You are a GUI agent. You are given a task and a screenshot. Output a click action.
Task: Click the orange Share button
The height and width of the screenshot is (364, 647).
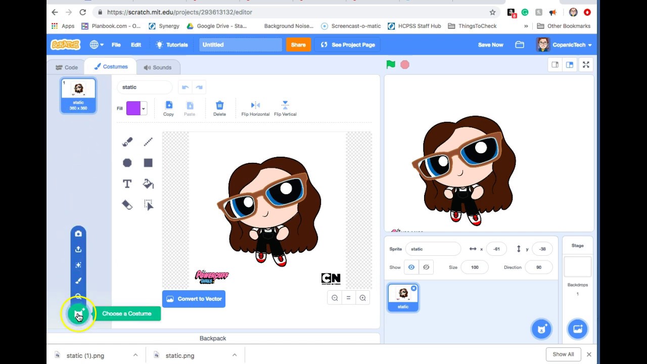click(x=298, y=44)
